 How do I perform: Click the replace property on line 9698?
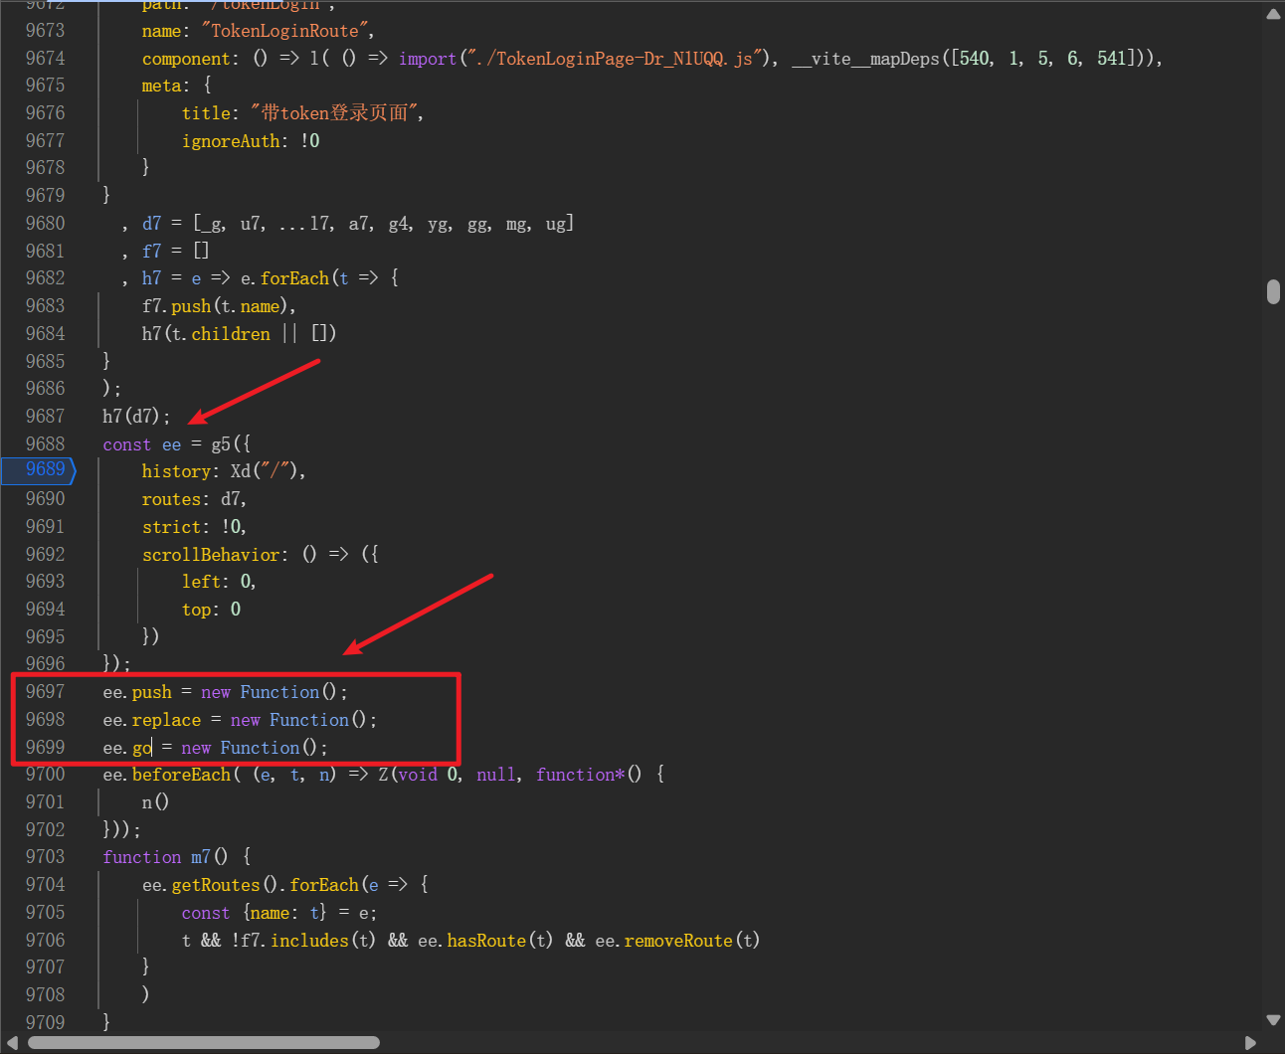[166, 720]
